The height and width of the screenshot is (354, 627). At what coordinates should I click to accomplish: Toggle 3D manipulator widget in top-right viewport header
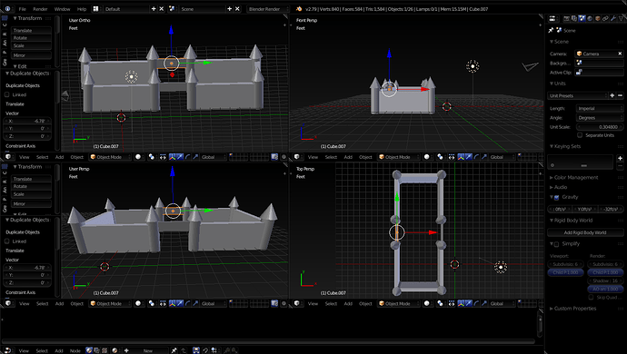pyautogui.click(x=461, y=157)
